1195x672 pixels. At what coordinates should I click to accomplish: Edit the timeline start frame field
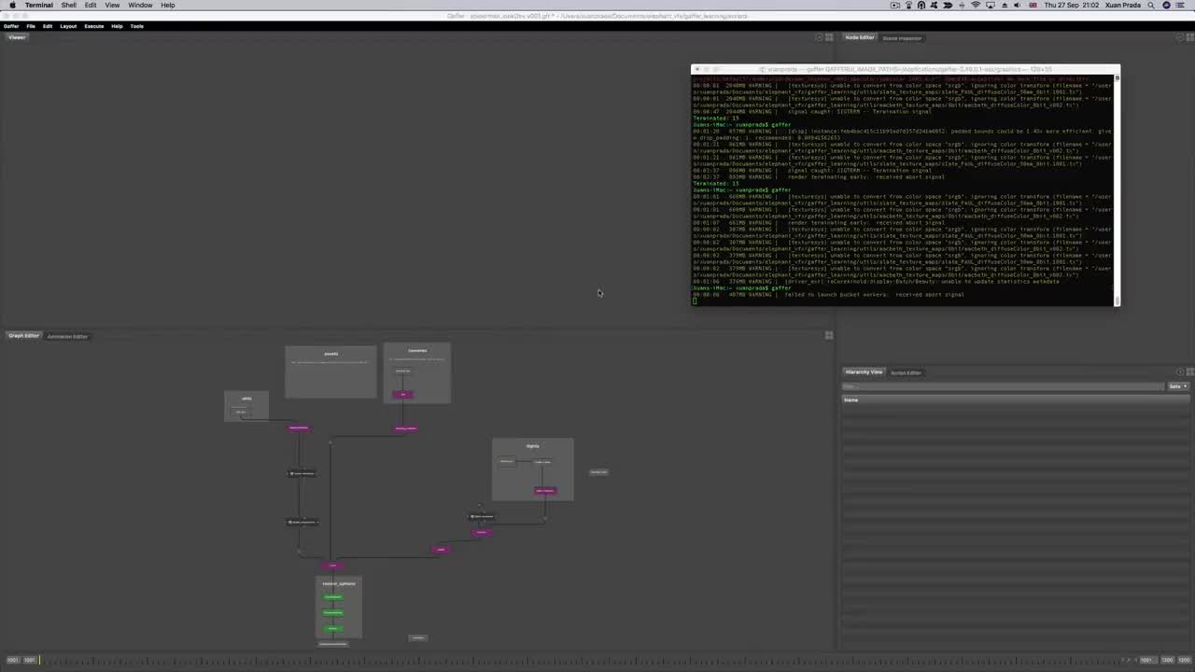click(x=12, y=661)
